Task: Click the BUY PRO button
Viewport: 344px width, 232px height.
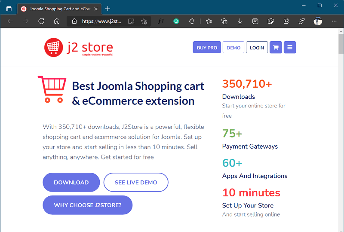Action: click(207, 47)
